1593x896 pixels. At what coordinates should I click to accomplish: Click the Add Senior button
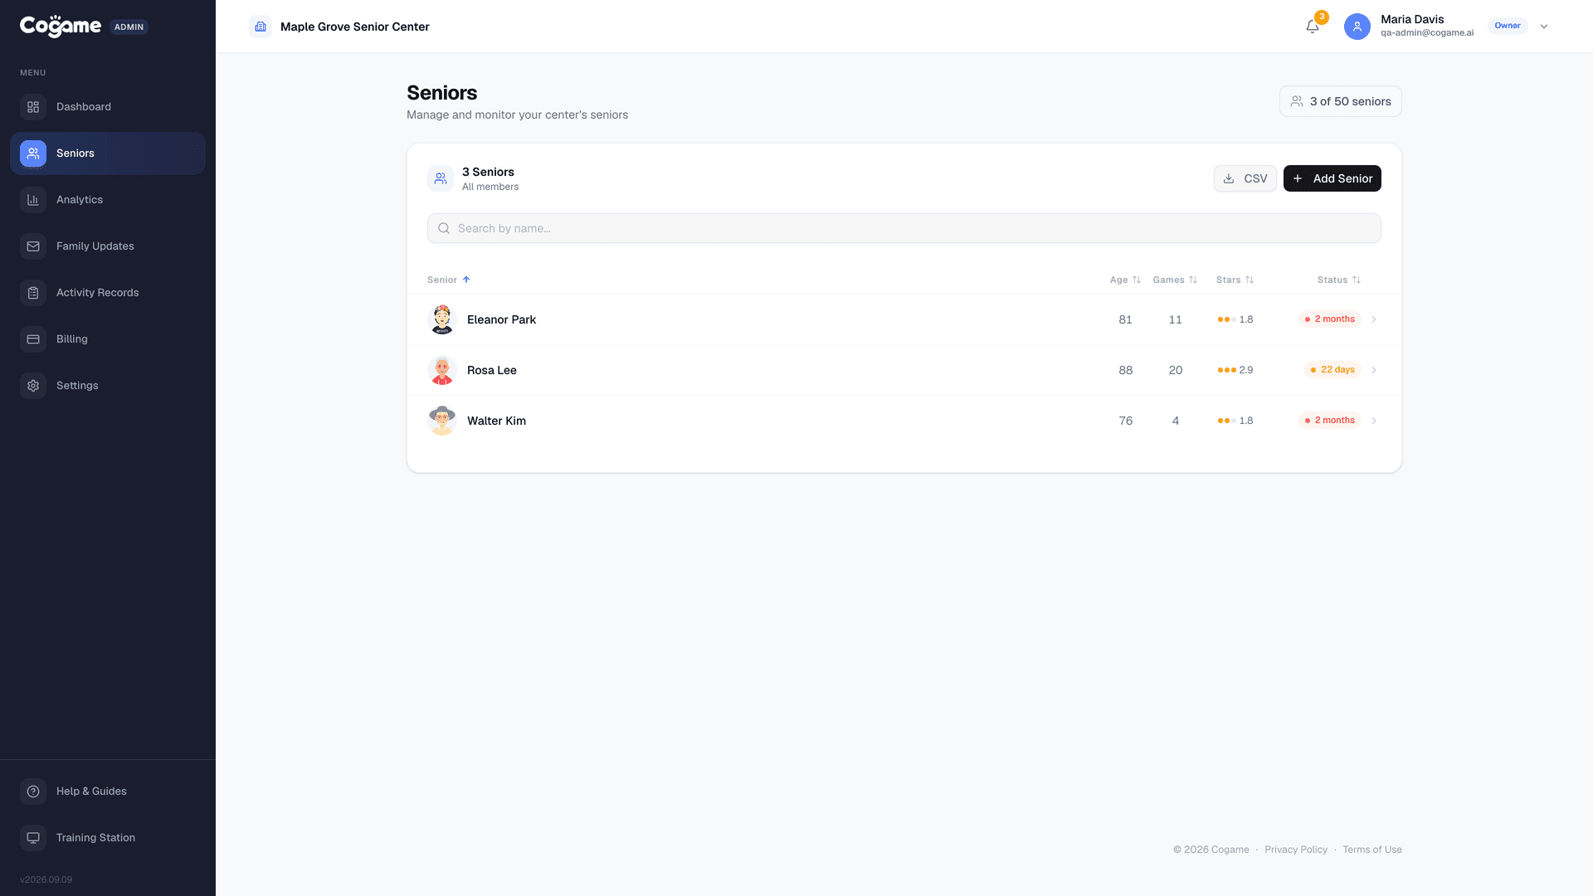(x=1332, y=178)
